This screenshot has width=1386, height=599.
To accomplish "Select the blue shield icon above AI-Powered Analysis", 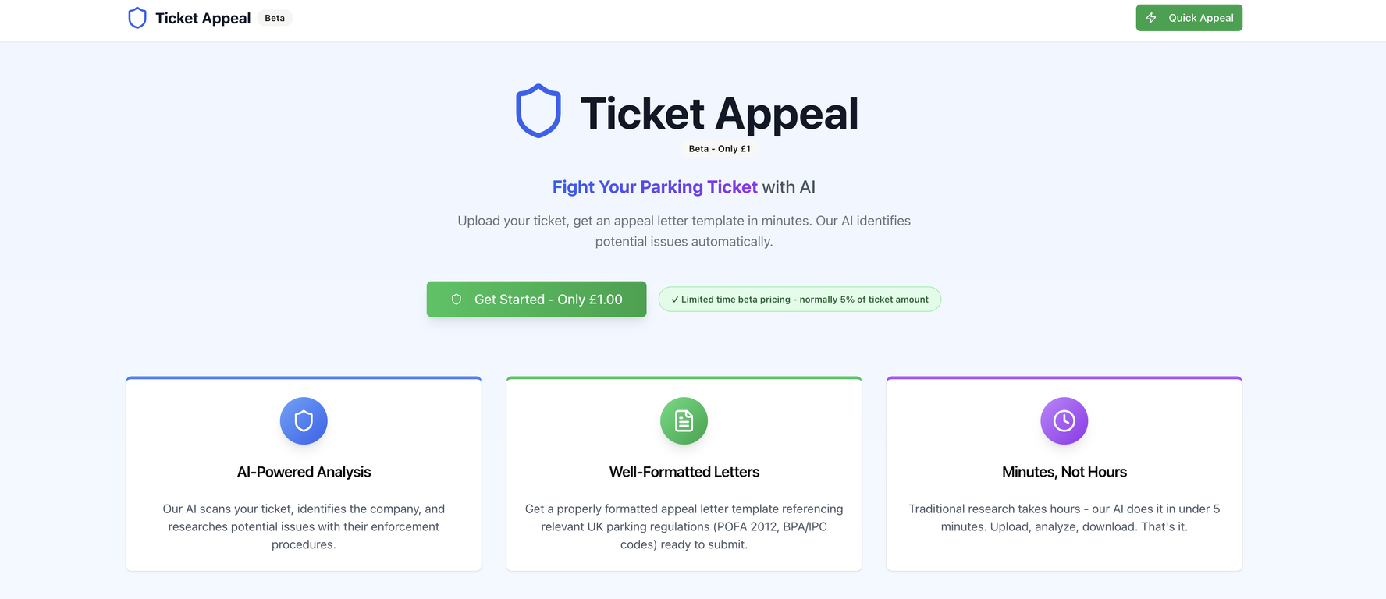I will (304, 420).
